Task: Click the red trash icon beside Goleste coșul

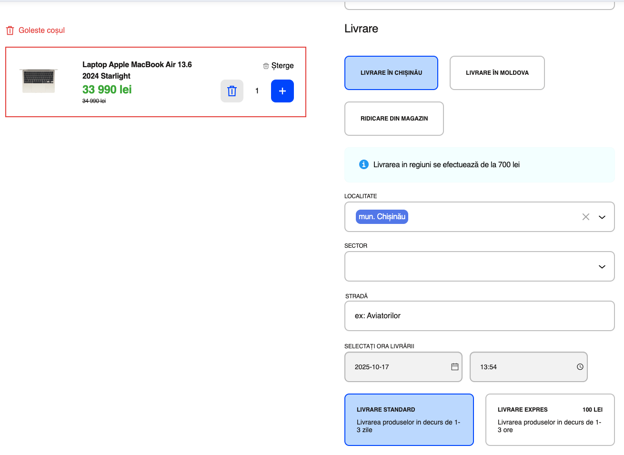Action: pos(10,30)
